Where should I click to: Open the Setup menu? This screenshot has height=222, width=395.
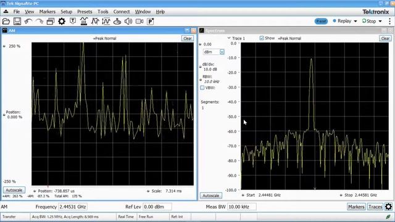[66, 12]
